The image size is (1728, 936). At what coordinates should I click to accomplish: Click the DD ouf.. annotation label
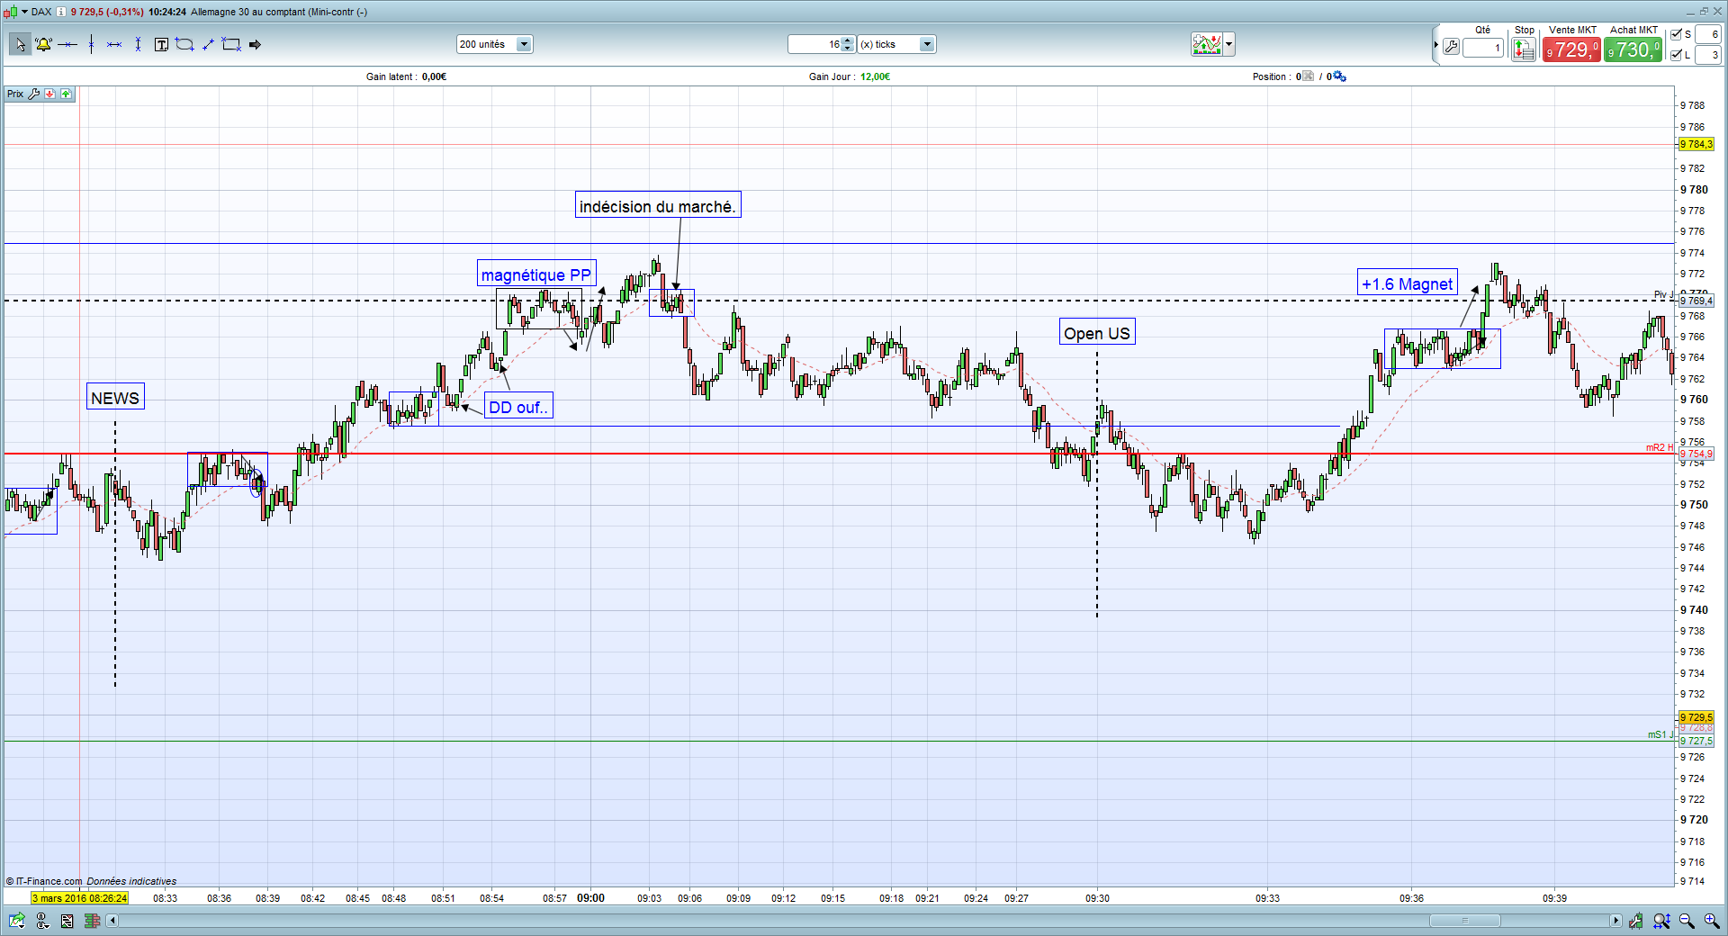pos(518,407)
